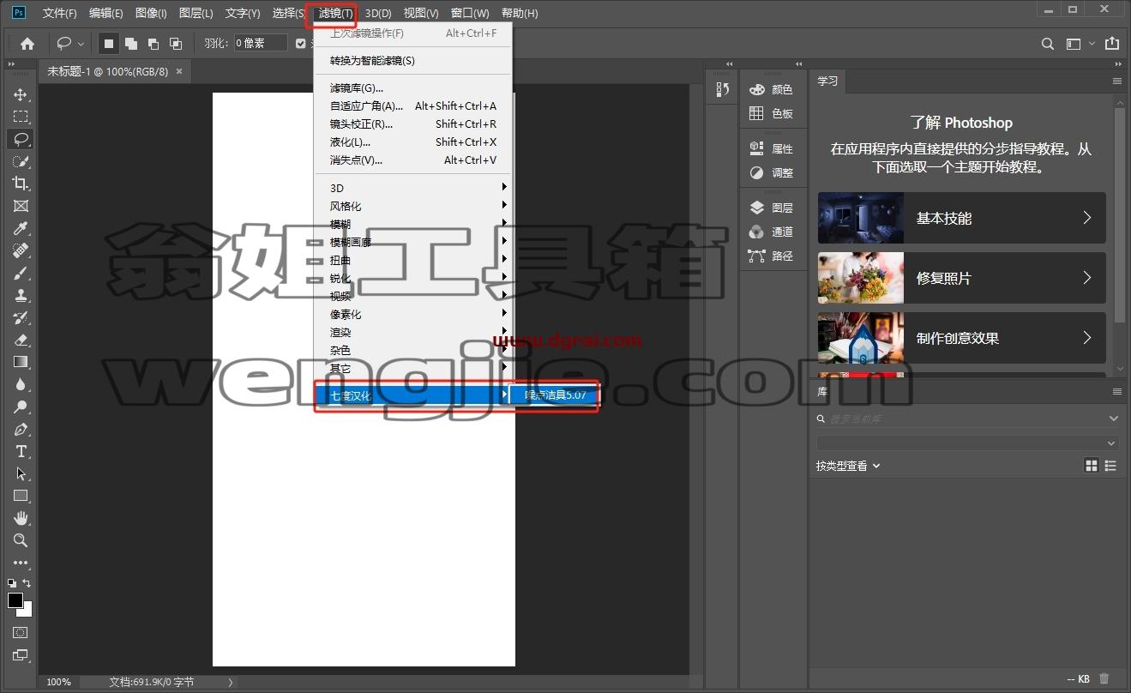The width and height of the screenshot is (1131, 693).
Task: Expand 按类型查看 view options
Action: (x=847, y=466)
